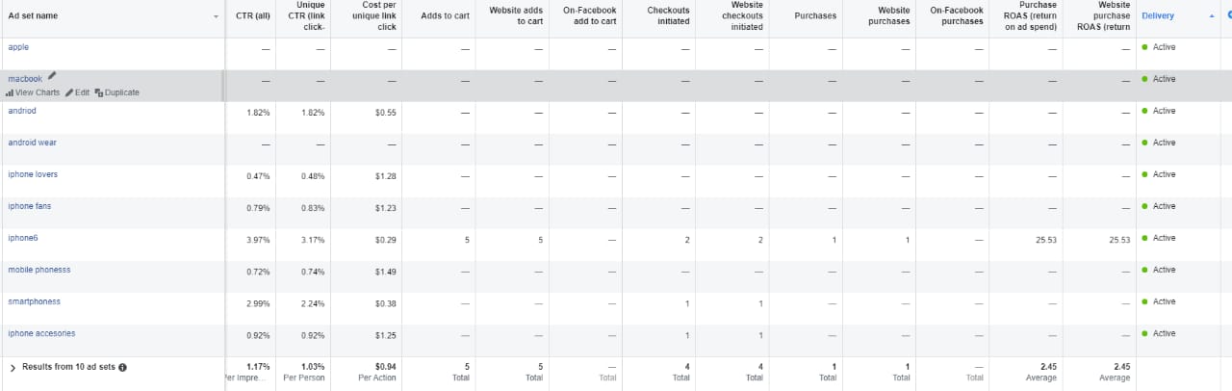The width and height of the screenshot is (1232, 391).
Task: Click the Adds to cart column header
Action: (x=445, y=16)
